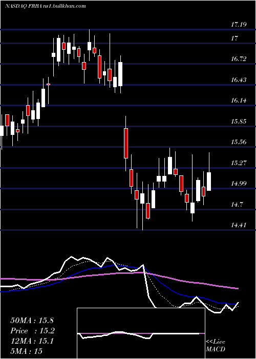Click the 50MA : 15.8 readout
Viewport: 256px width, 359px height.
point(32,321)
